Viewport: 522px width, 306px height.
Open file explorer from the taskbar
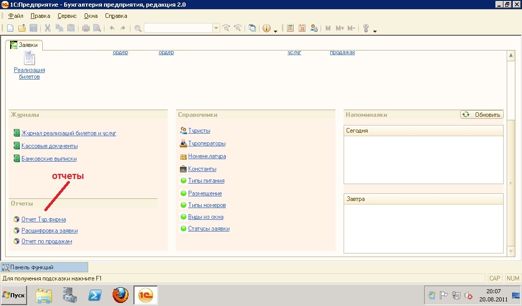click(44, 295)
